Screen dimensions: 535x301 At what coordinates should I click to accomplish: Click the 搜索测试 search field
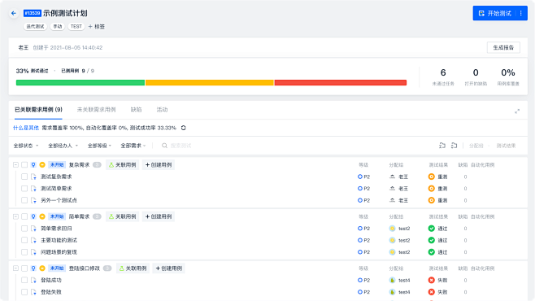[181, 146]
